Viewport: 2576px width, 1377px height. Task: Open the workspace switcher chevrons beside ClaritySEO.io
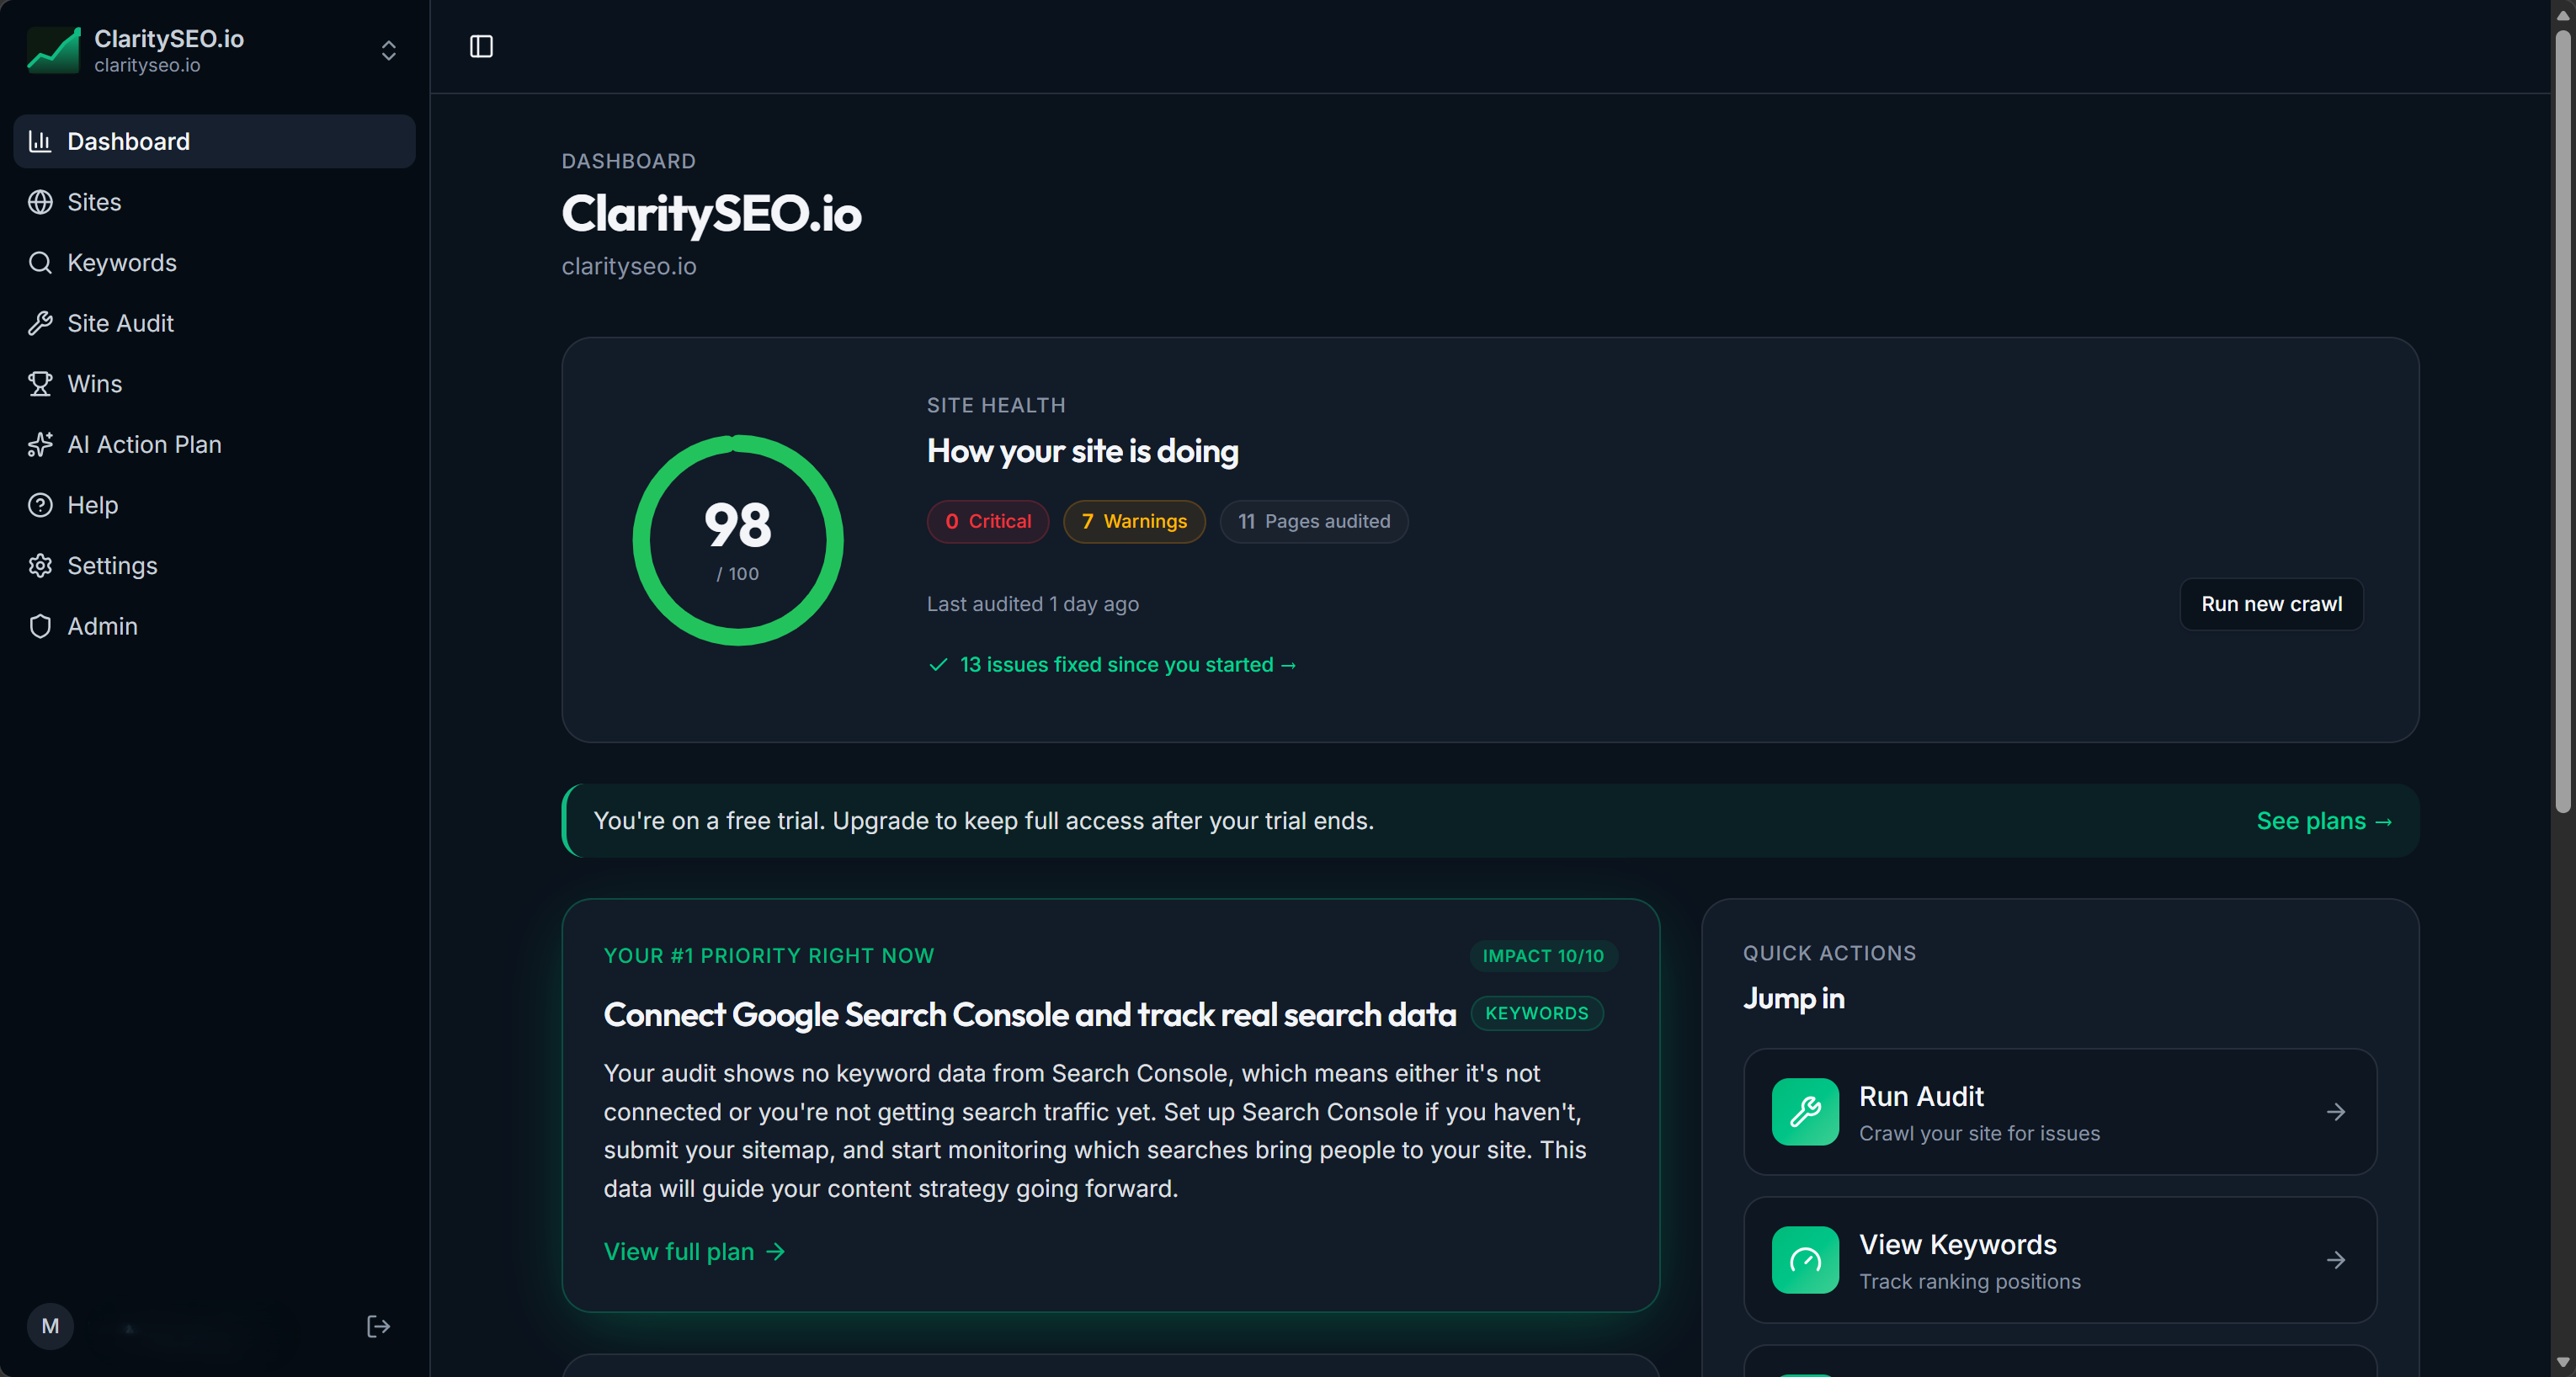tap(388, 50)
